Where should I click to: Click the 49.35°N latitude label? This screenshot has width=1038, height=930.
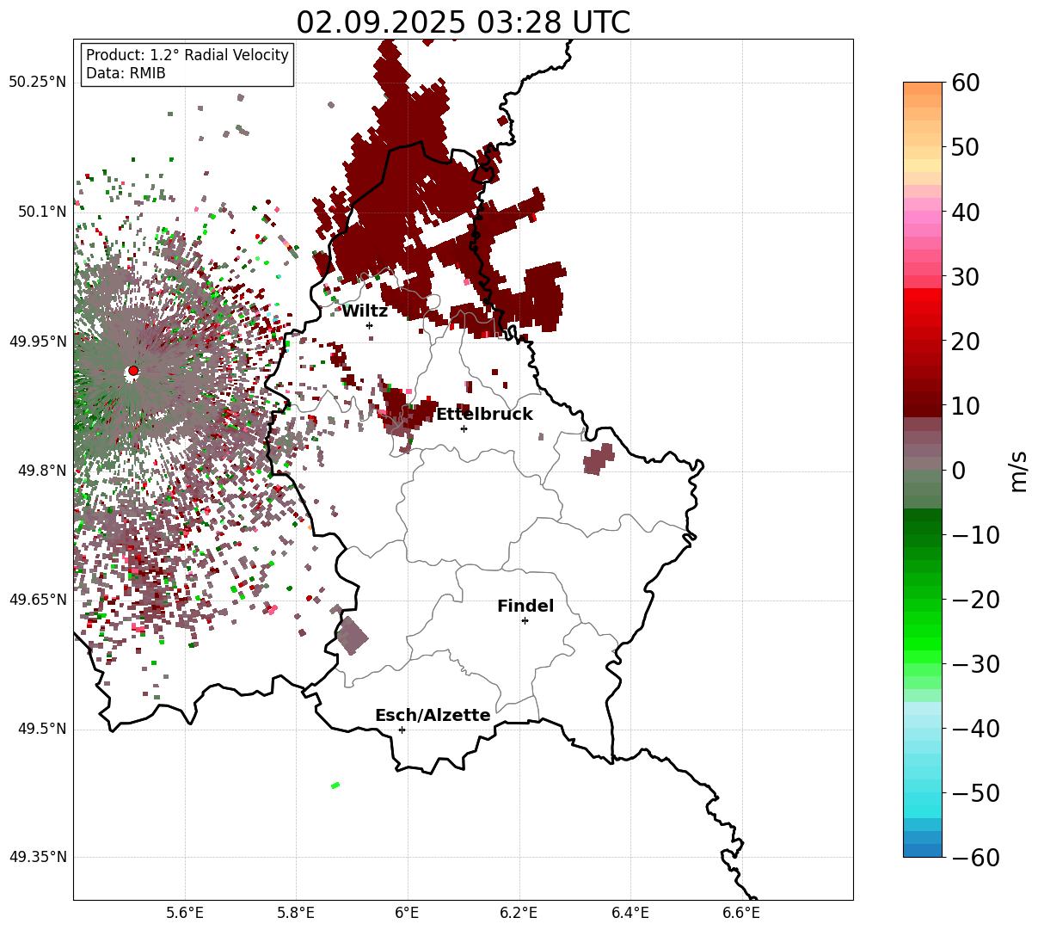pos(38,858)
